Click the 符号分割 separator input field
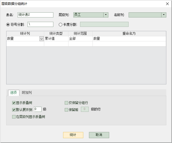Viewport: 172px width, 143px height. tap(40, 24)
